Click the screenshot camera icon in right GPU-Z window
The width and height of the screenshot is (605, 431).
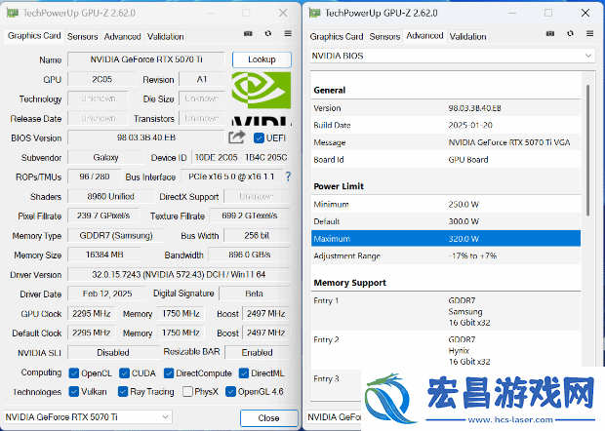coord(550,34)
